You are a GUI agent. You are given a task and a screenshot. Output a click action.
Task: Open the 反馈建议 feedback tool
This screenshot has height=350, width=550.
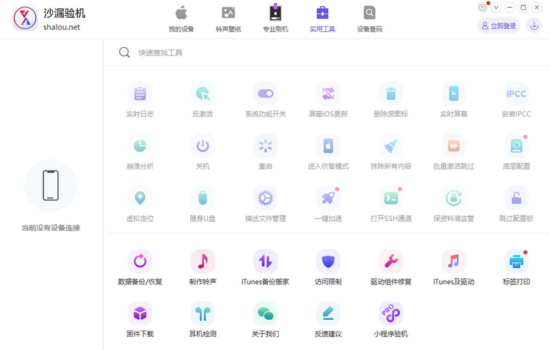(328, 314)
